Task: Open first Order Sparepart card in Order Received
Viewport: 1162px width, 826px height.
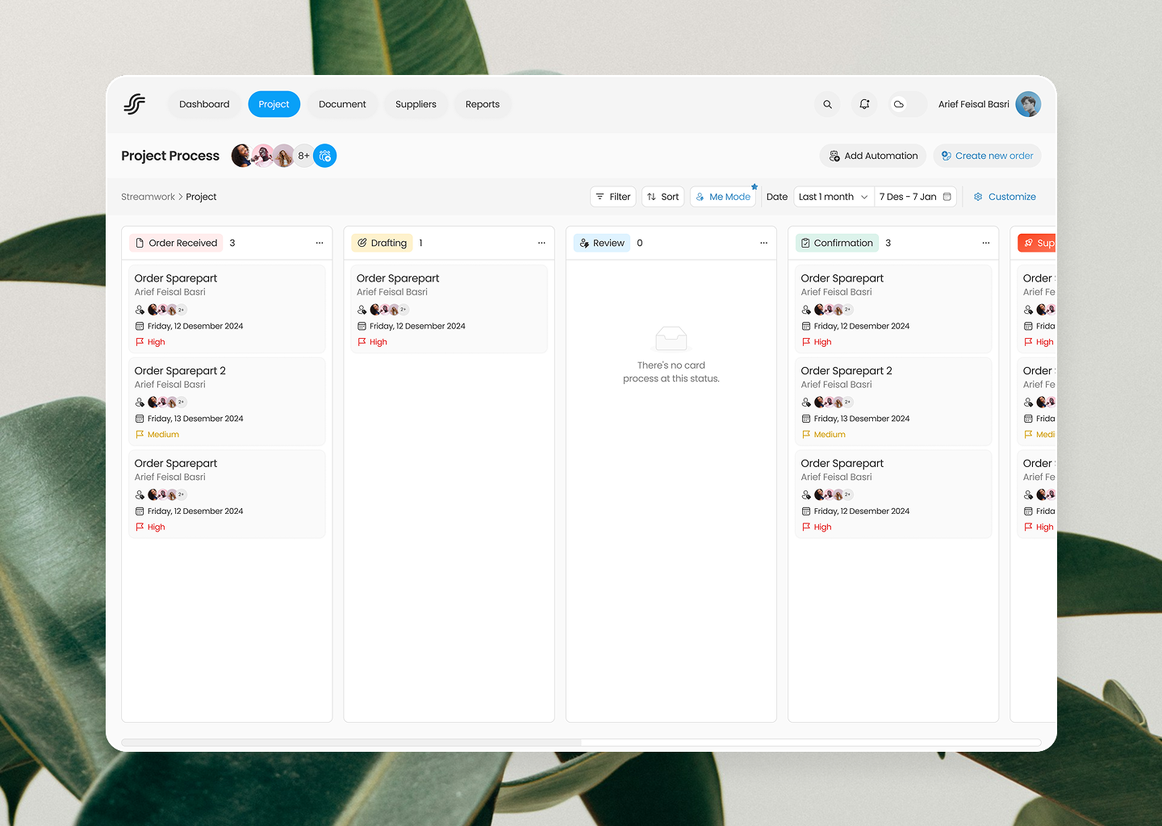Action: [227, 309]
